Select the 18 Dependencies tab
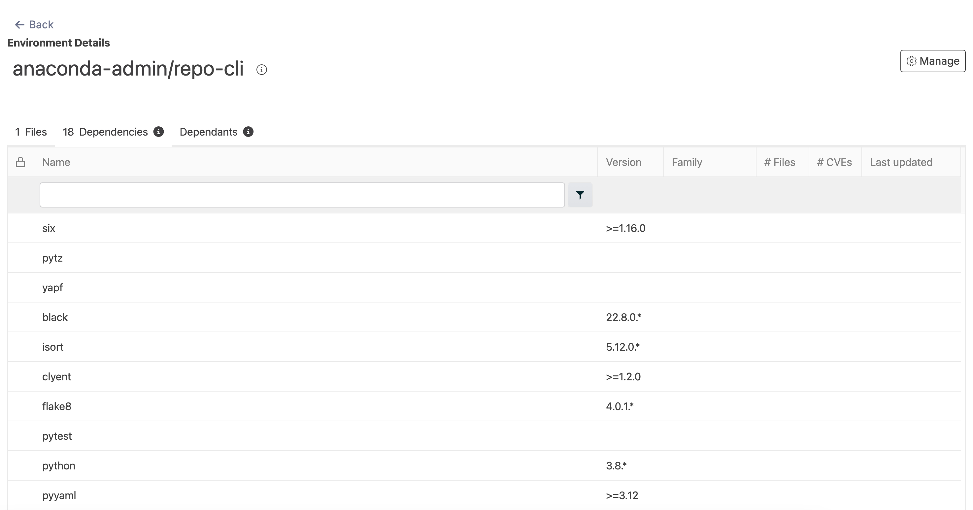Viewport: 973px width, 510px height. (x=105, y=132)
